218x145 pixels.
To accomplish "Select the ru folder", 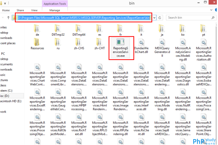I will (58, 44).
